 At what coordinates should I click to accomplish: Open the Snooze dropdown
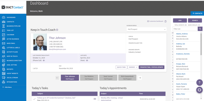click(133, 67)
